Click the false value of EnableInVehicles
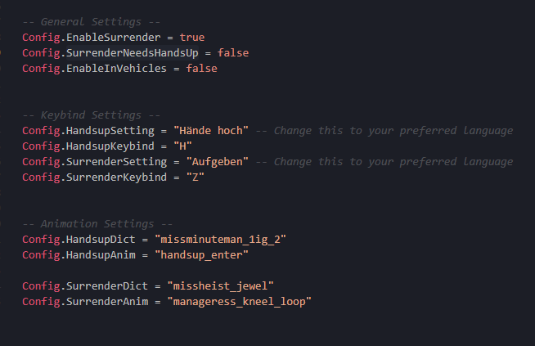Screen dimensions: 535x346 tap(202, 68)
